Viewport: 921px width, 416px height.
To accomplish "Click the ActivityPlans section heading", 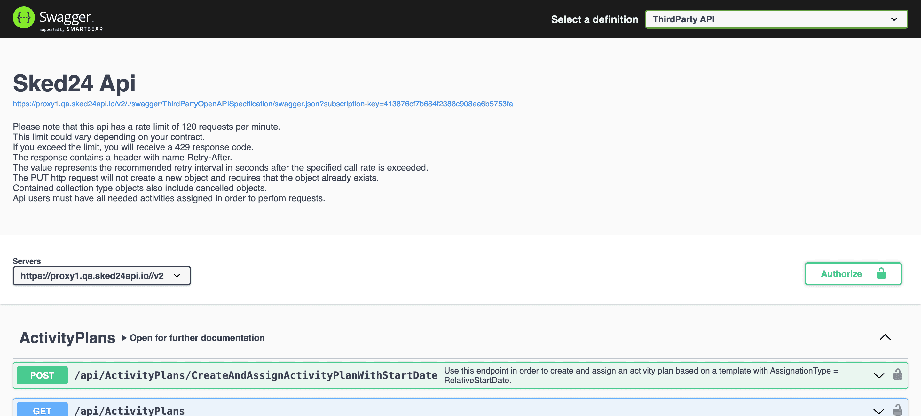I will [67, 338].
